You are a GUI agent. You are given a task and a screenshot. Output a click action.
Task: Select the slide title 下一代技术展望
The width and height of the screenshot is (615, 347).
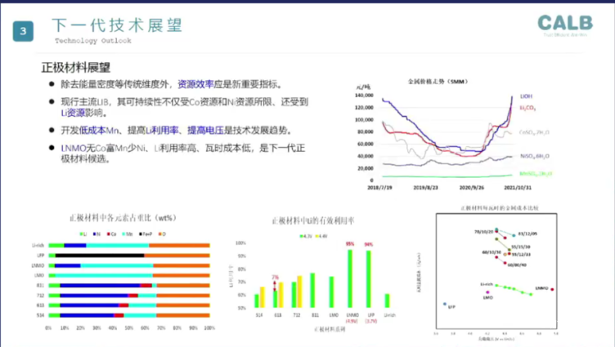click(117, 25)
